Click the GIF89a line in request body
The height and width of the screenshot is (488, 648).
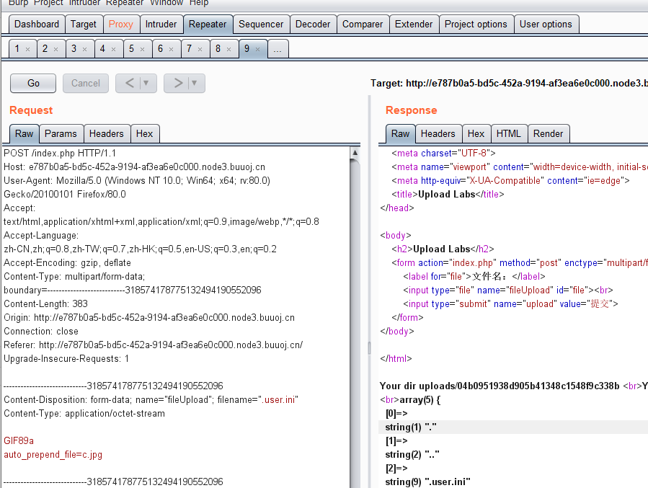tap(19, 441)
